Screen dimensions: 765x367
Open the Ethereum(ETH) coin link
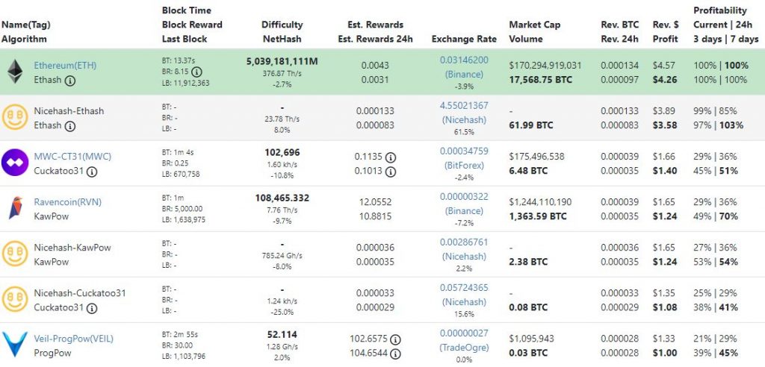65,66
